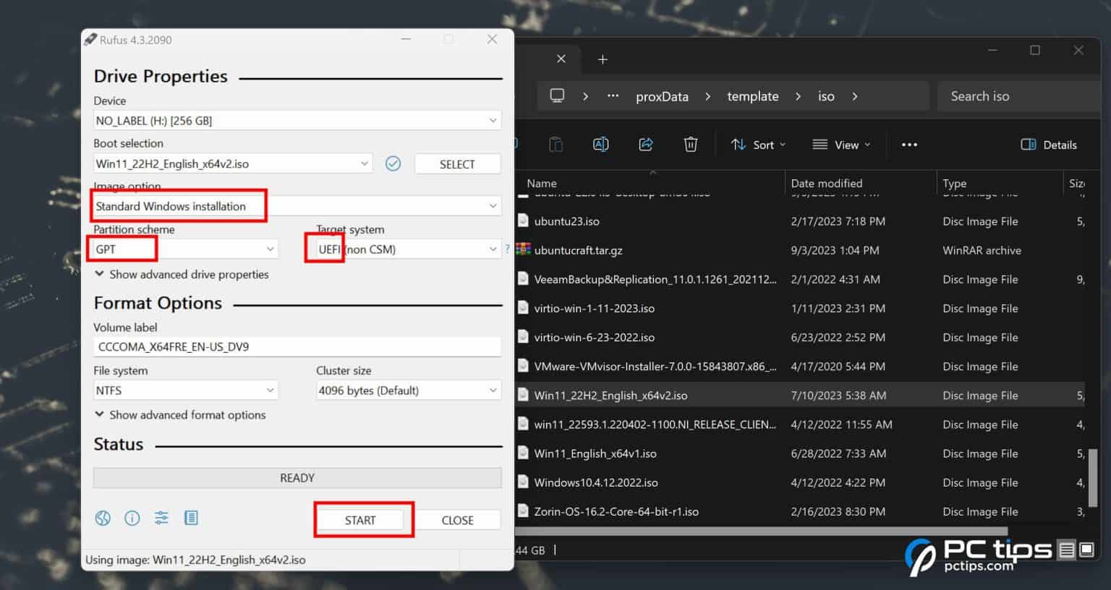1111x590 pixels.
Task: Expand Show advanced drive properties
Action: click(182, 274)
